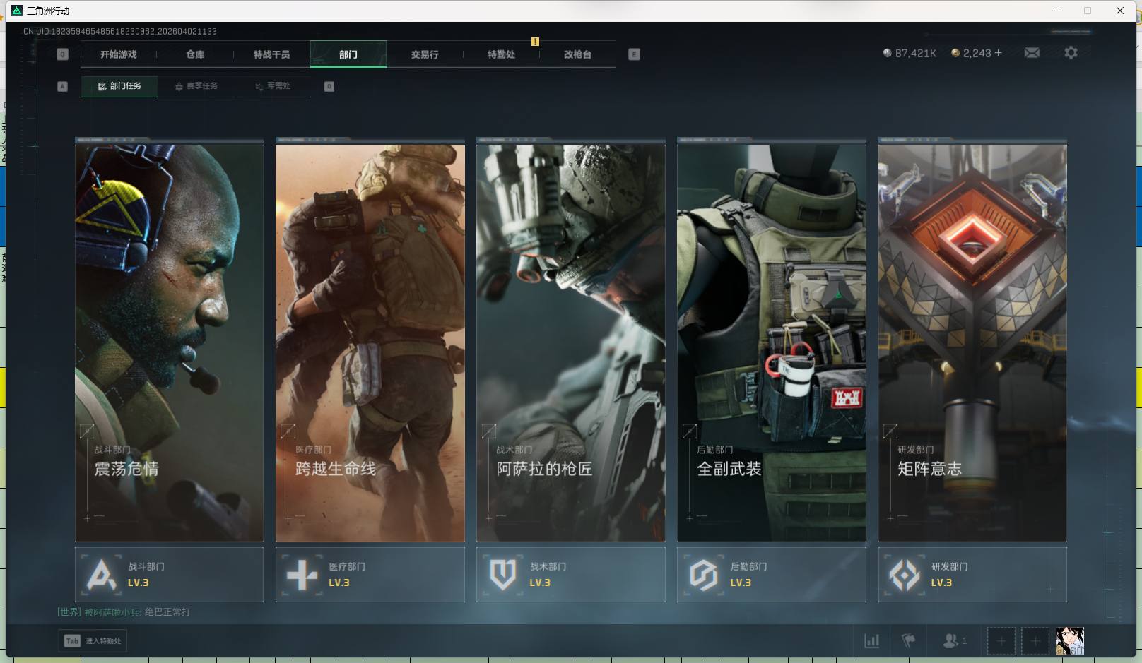1142x663 pixels.
Task: Open the 改枪台 tab
Action: coord(577,54)
